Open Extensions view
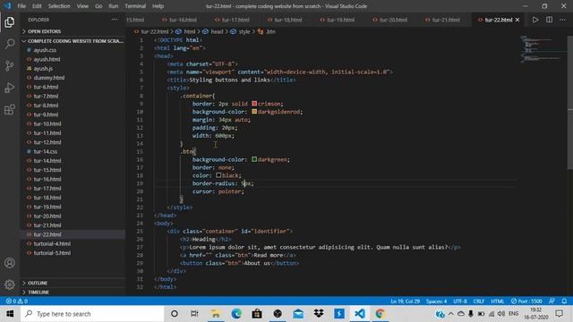573x322 pixels. click(10, 109)
